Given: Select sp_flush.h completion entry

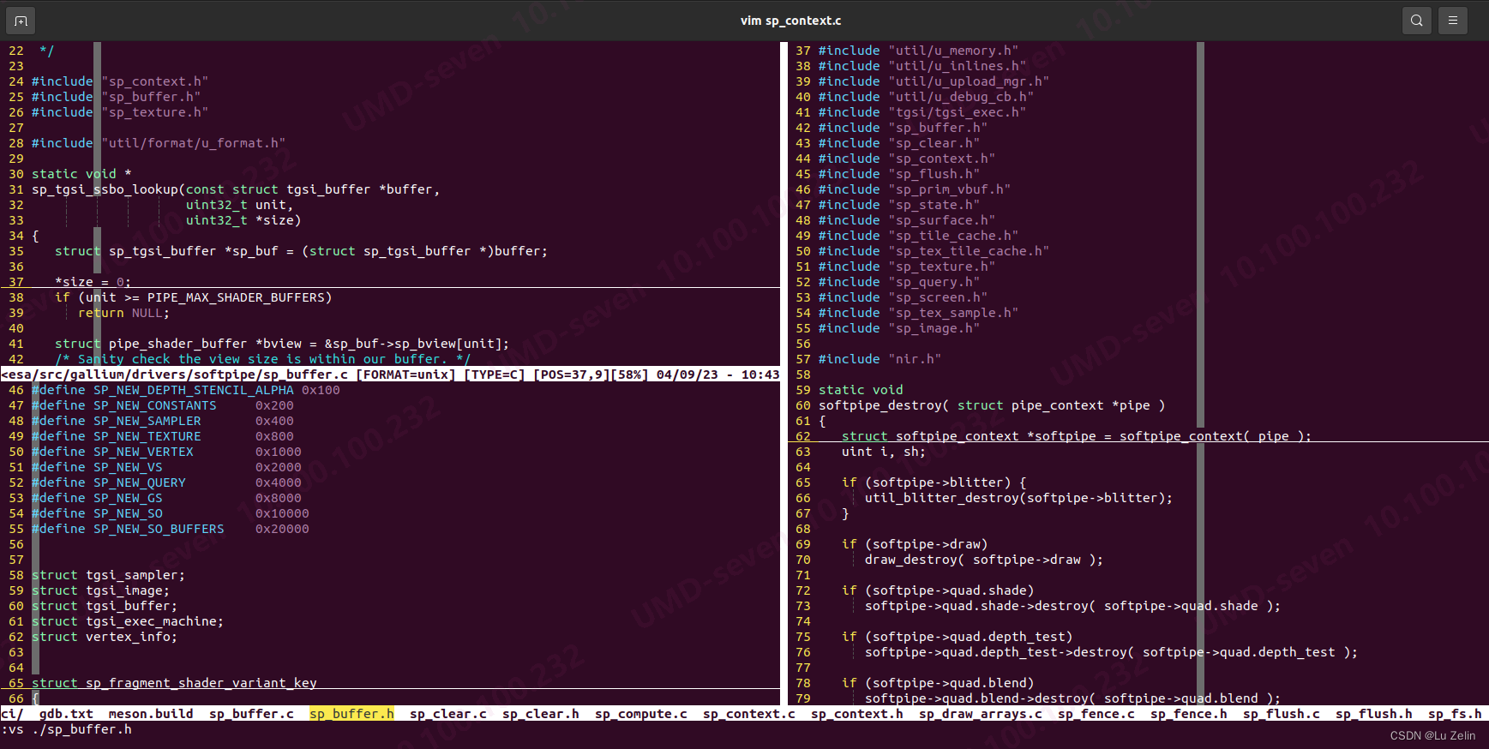Looking at the screenshot, I should point(1374,714).
